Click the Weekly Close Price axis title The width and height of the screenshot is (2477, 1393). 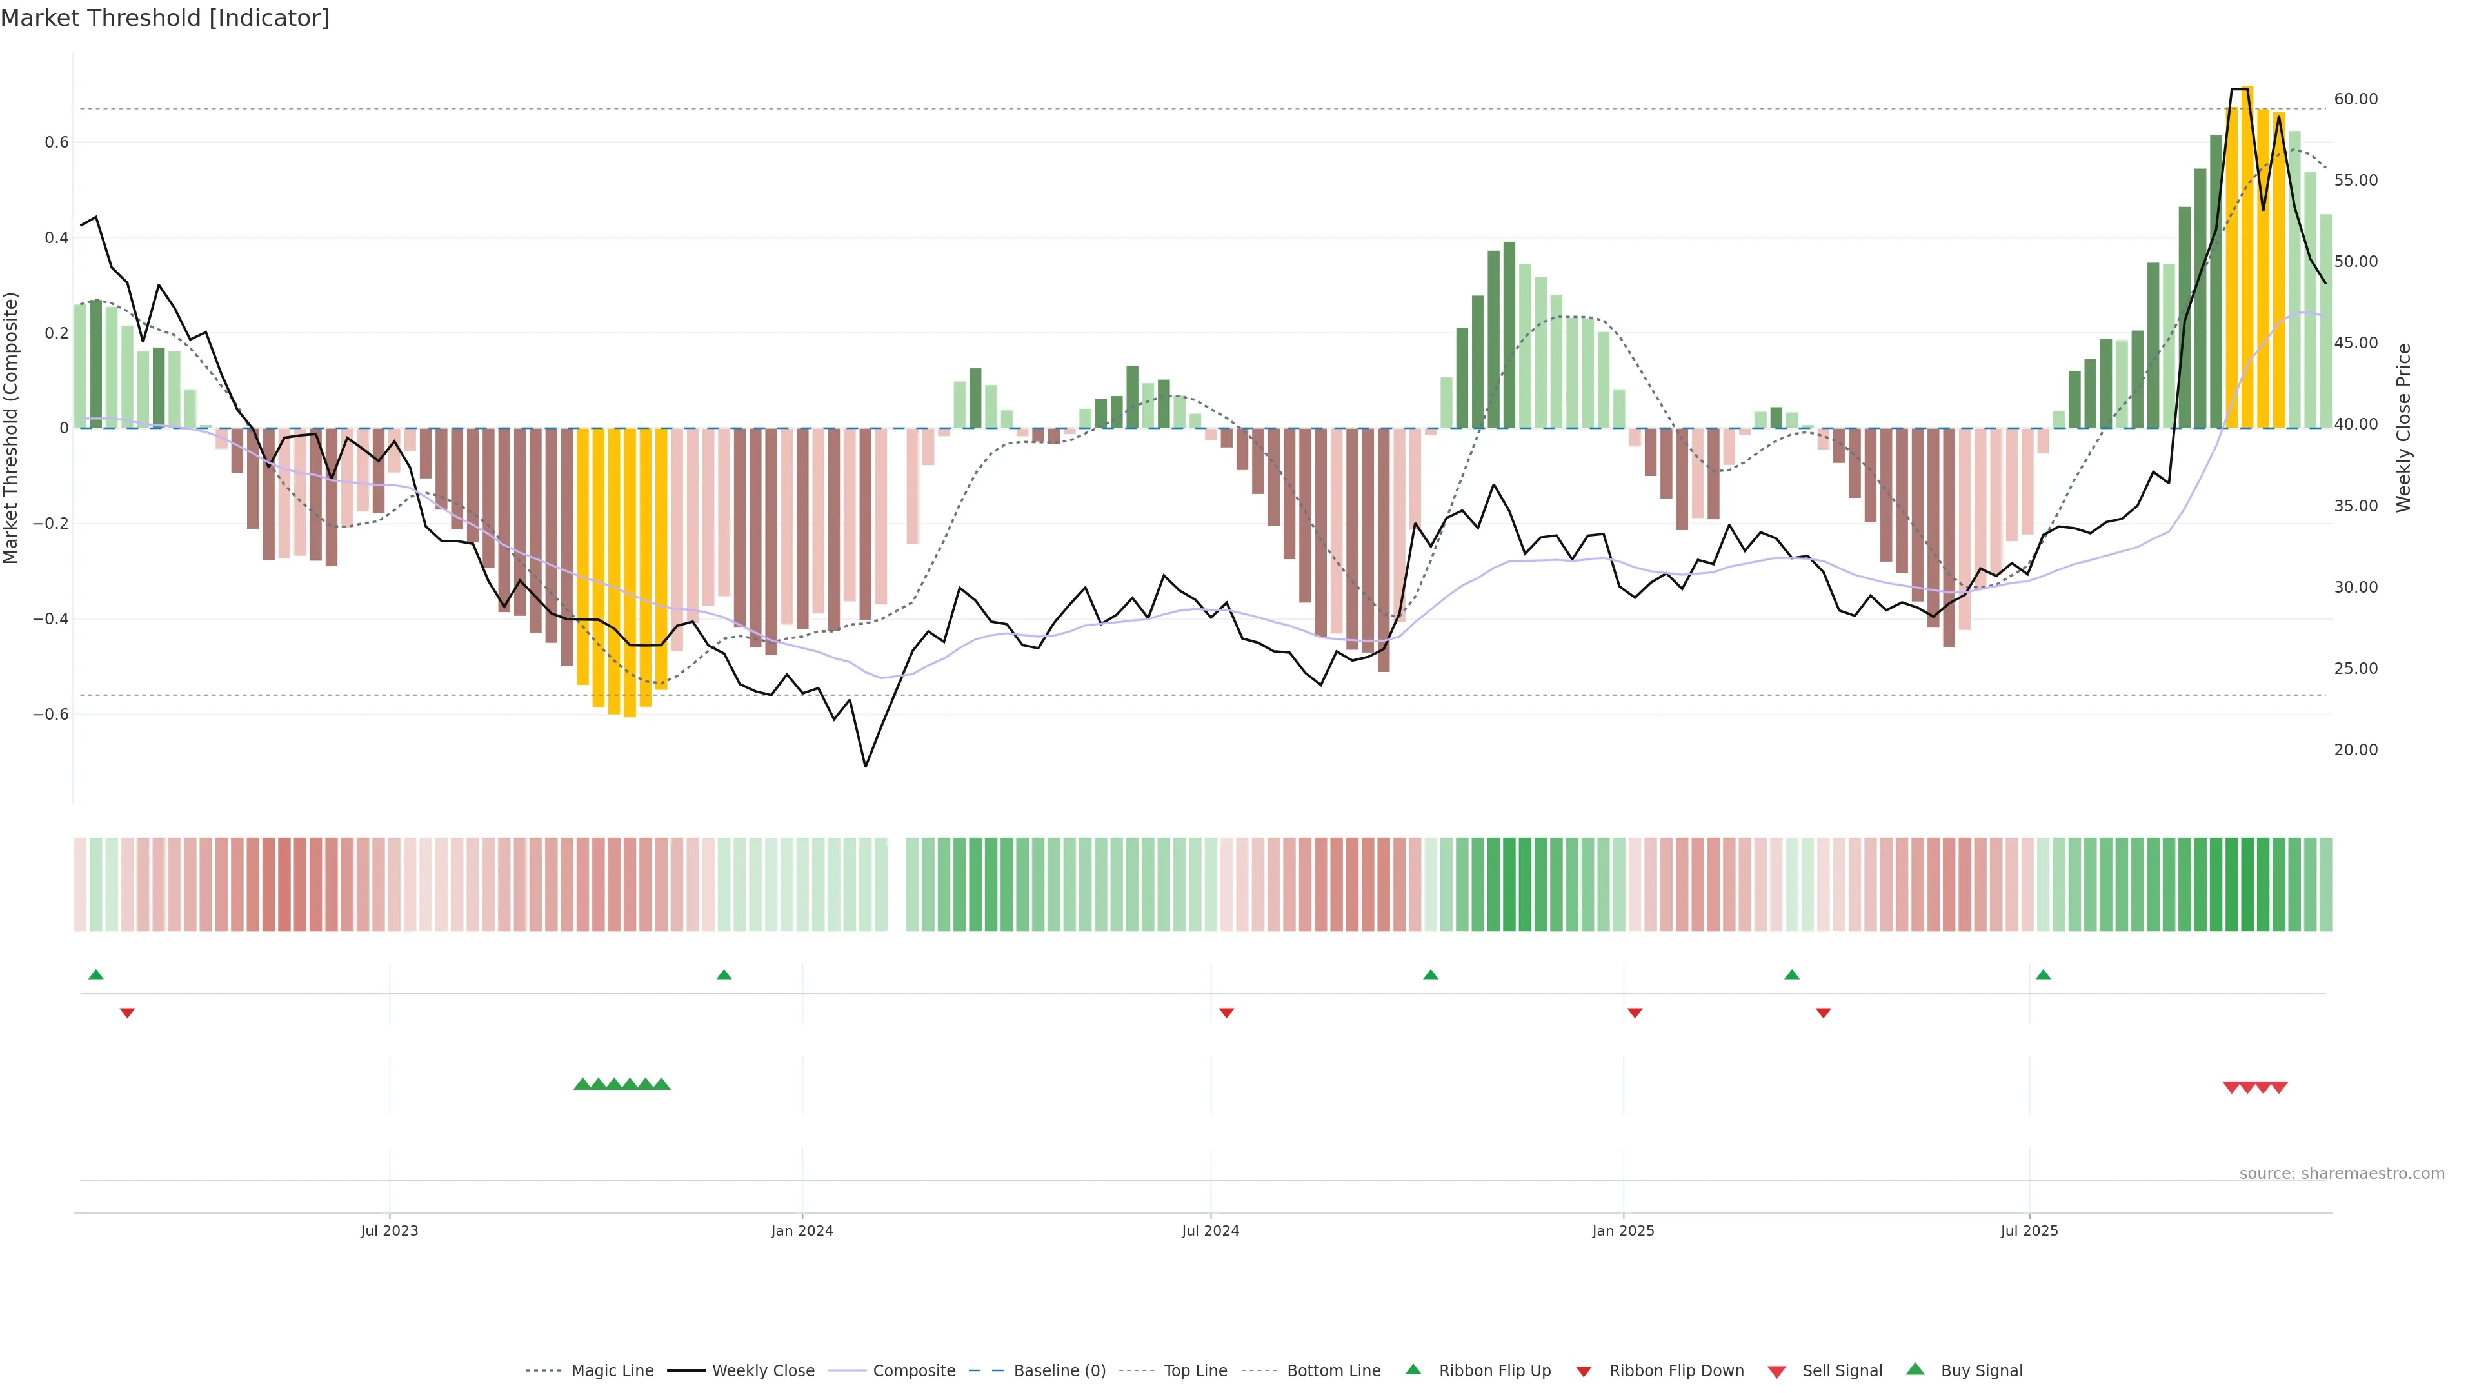tap(2404, 428)
